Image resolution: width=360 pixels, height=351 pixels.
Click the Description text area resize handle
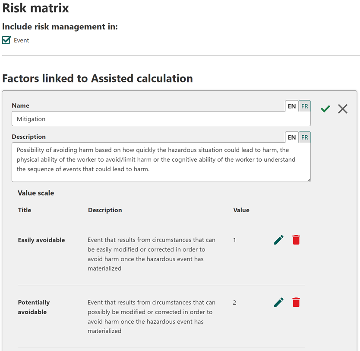point(308,179)
